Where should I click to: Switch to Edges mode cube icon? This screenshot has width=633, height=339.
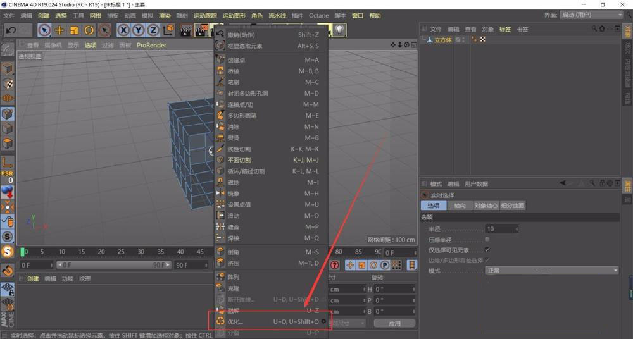(x=8, y=128)
